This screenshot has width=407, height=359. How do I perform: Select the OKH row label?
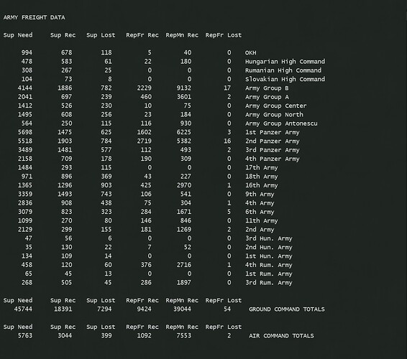point(250,53)
